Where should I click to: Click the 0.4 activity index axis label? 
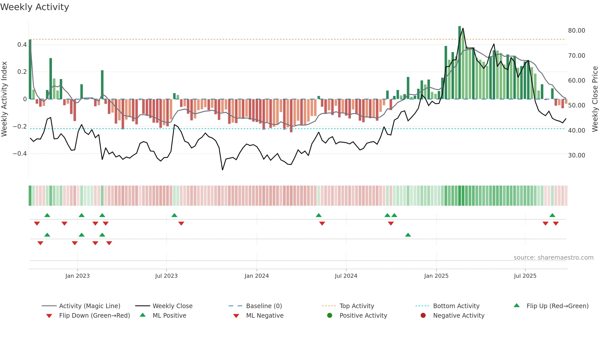(22, 45)
